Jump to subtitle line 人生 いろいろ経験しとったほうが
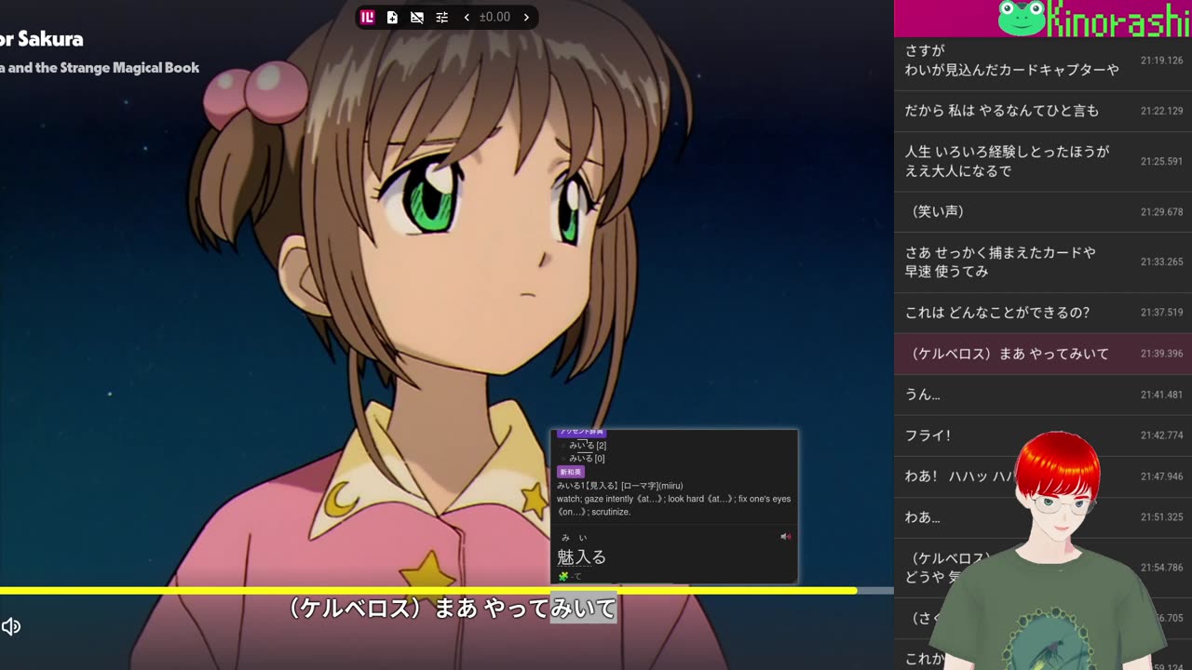The image size is (1192, 670). point(1043,161)
